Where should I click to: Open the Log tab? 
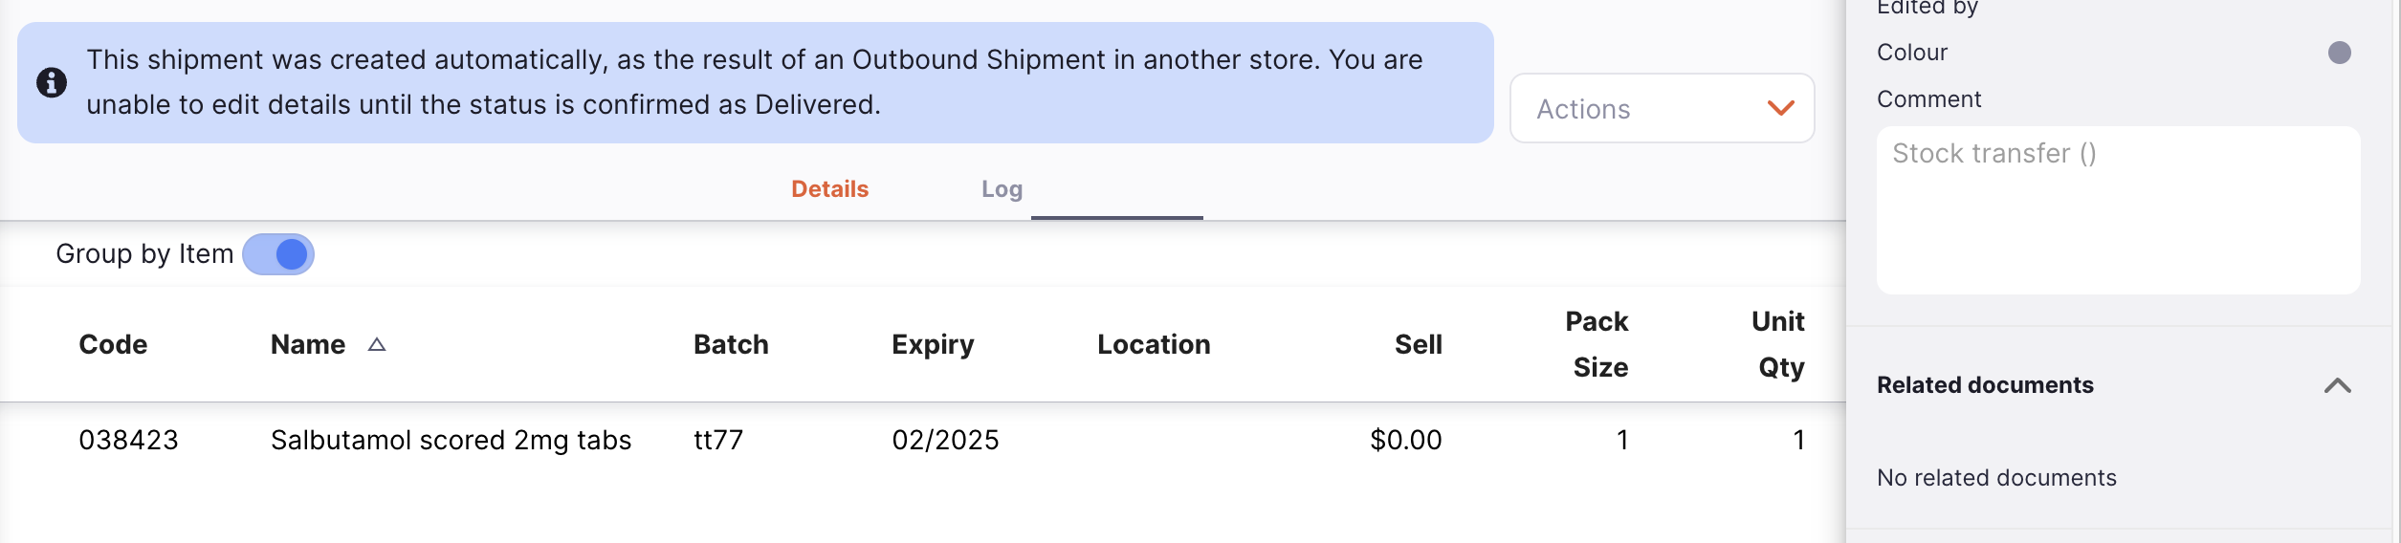click(x=1002, y=189)
